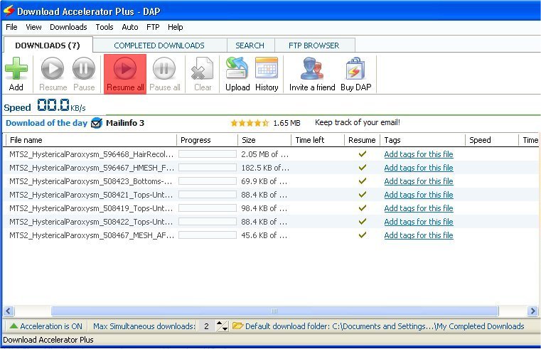
Task: Select the MTS2_HystericalParoxysm_596468_HairRecol file row
Action: (x=271, y=154)
